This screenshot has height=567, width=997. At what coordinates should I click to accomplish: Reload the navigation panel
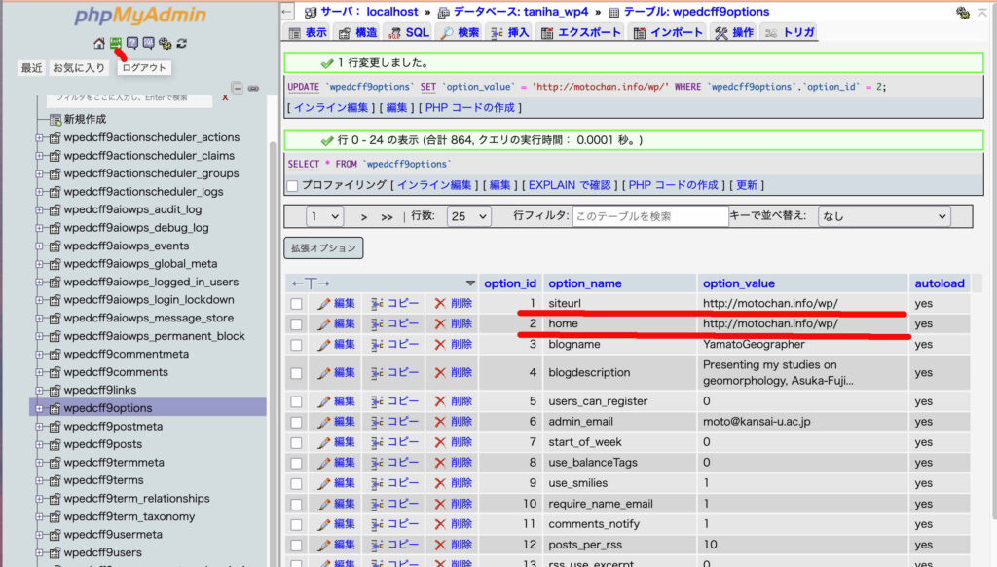[182, 43]
